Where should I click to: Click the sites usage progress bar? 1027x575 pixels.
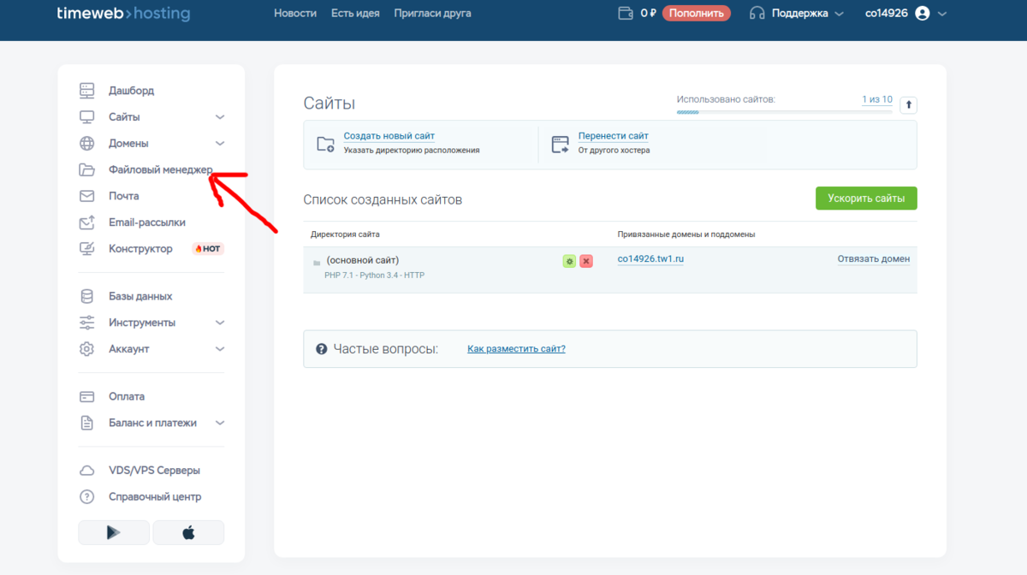pyautogui.click(x=784, y=111)
